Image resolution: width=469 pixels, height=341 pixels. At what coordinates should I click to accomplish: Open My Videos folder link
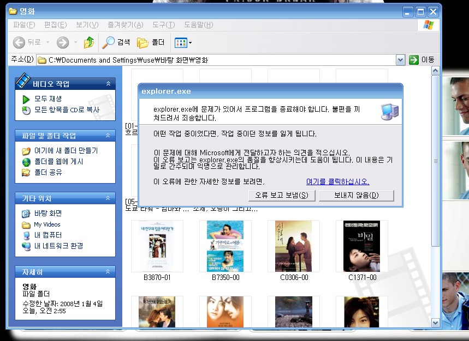pos(47,224)
